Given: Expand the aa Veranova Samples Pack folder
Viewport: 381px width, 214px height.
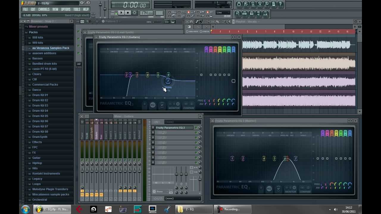Looking at the screenshot, I should (x=51, y=48).
